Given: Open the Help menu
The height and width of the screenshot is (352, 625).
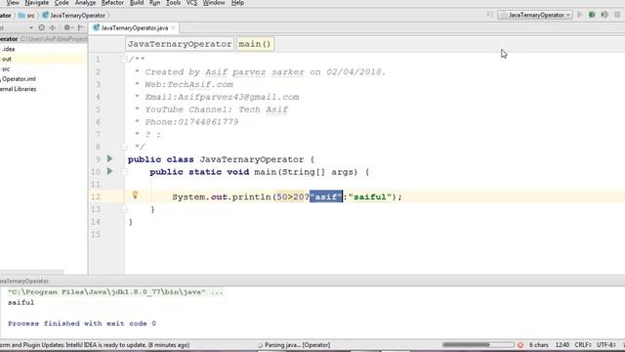Looking at the screenshot, I should [x=237, y=3].
